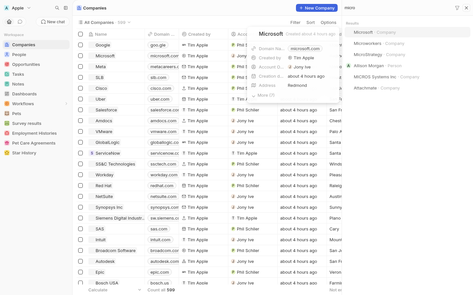
Task: Select the Amdocs row checkbox
Action: pos(80,121)
